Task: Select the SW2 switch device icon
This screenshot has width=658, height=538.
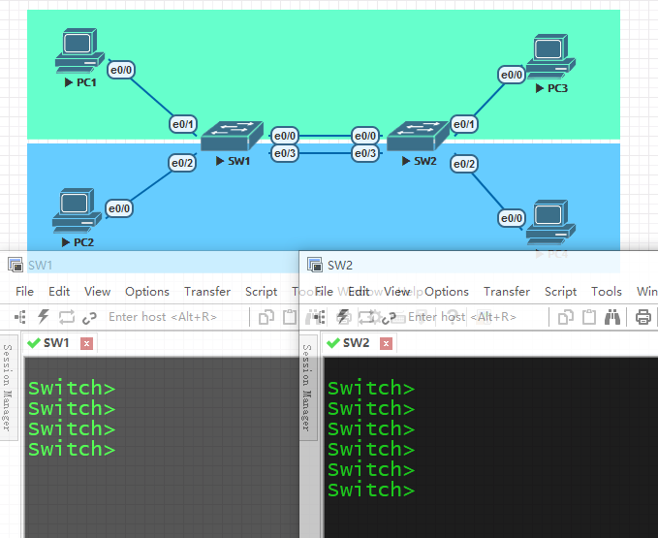Action: click(x=418, y=136)
